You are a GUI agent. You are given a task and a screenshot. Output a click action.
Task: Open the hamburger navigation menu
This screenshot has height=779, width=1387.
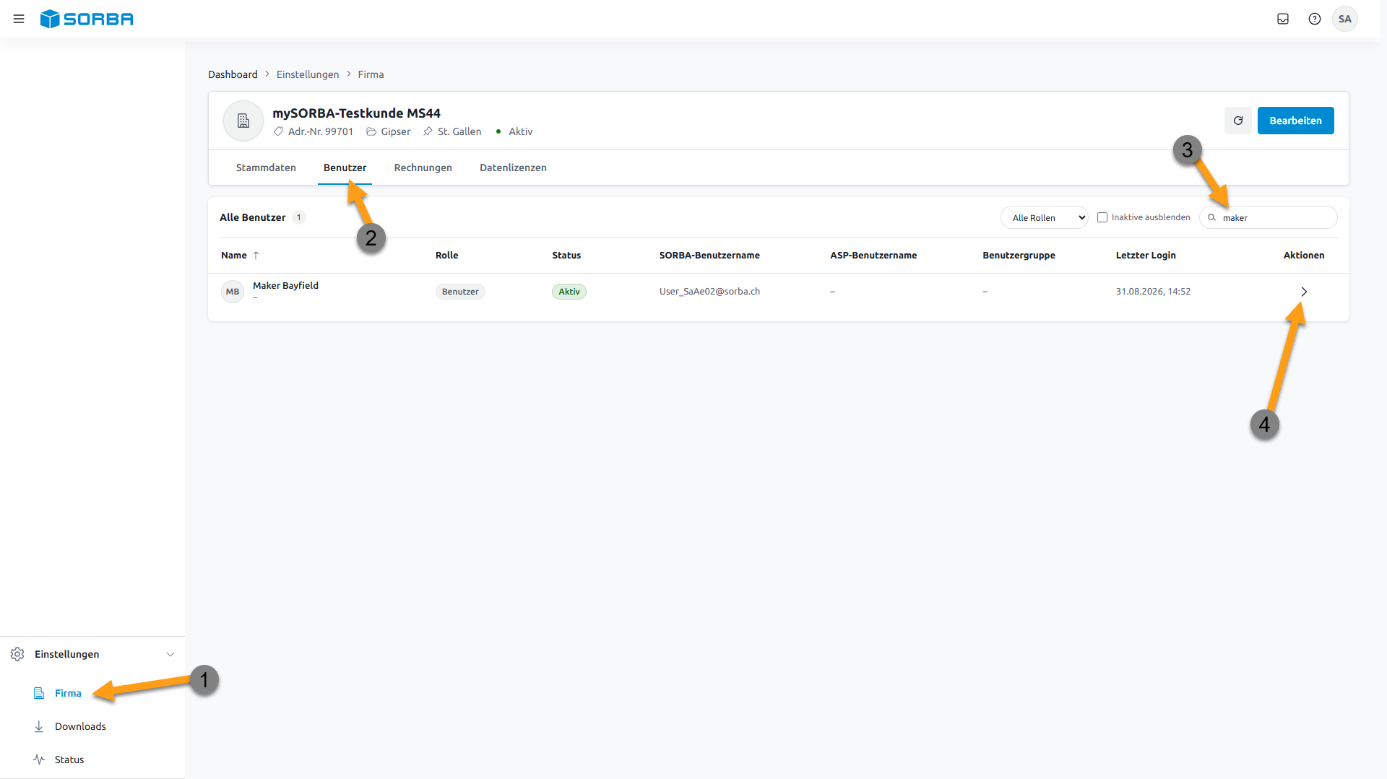[x=19, y=19]
